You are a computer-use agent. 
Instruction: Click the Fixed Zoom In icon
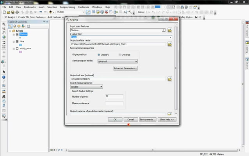click(x=4, y=43)
